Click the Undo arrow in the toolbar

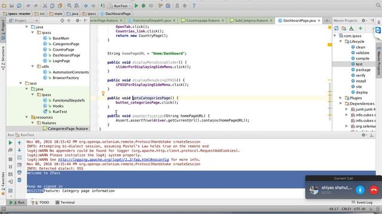click(x=28, y=5)
